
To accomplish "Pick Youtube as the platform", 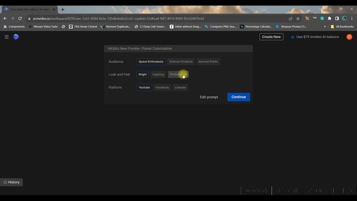I will [144, 88].
